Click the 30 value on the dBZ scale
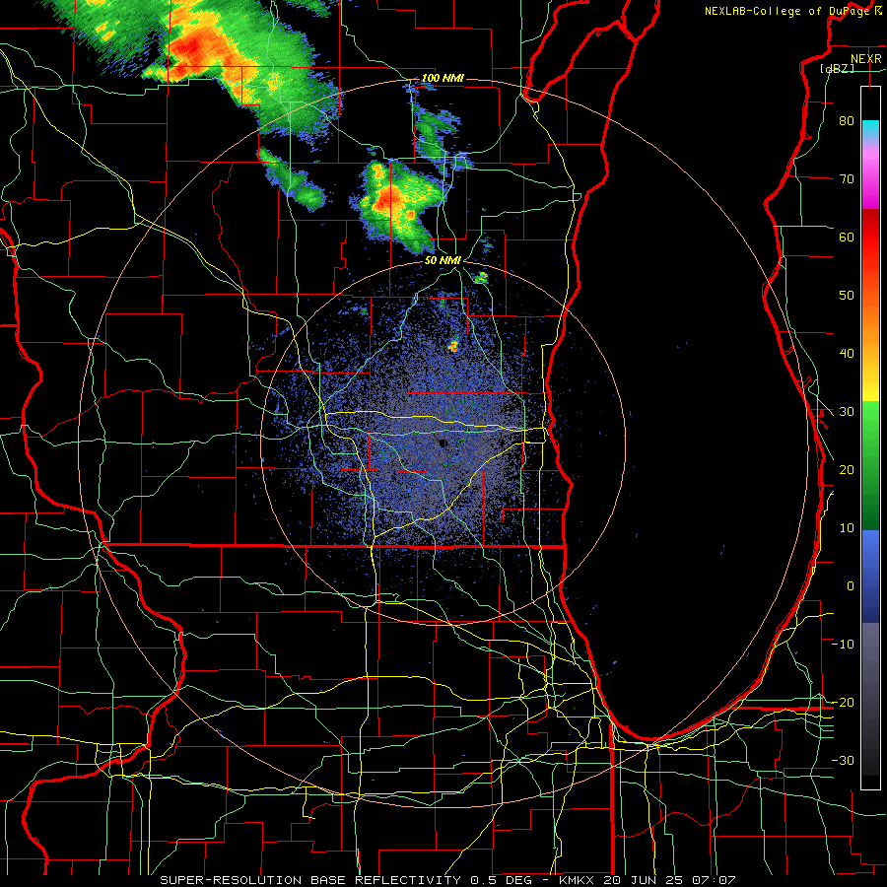The height and width of the screenshot is (887, 887). [847, 412]
